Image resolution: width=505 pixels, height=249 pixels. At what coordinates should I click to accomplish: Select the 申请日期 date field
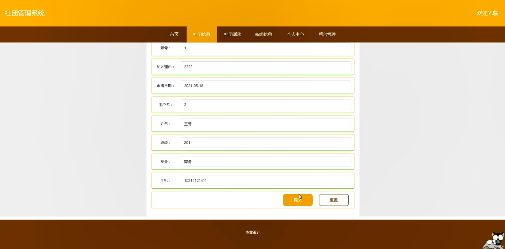[266, 86]
